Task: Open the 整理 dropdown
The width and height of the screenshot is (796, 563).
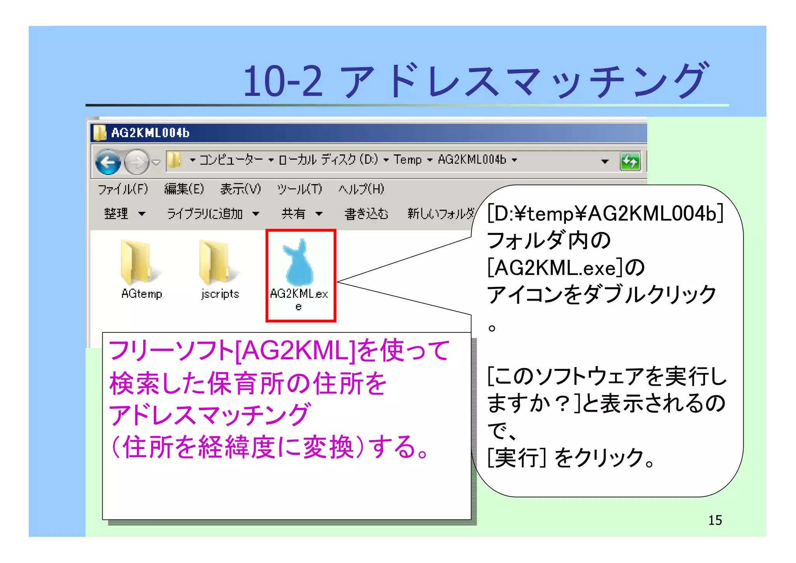Action: (x=124, y=213)
